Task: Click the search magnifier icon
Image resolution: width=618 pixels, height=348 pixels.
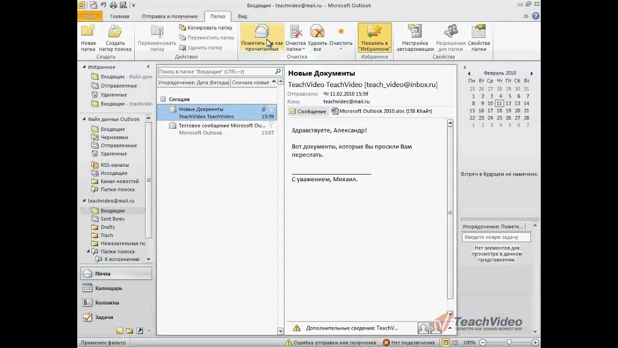Action: (278, 72)
